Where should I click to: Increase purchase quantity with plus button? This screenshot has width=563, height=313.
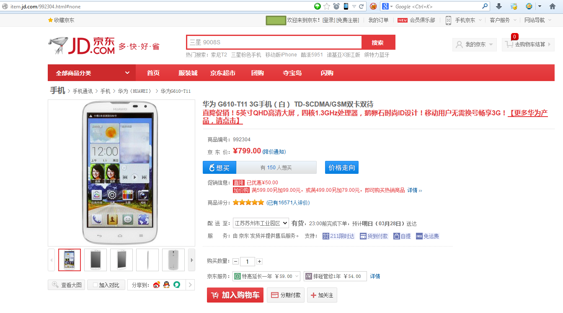260,261
